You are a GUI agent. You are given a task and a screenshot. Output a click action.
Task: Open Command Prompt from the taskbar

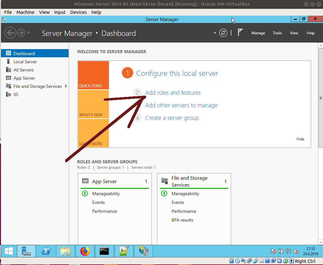point(104,251)
